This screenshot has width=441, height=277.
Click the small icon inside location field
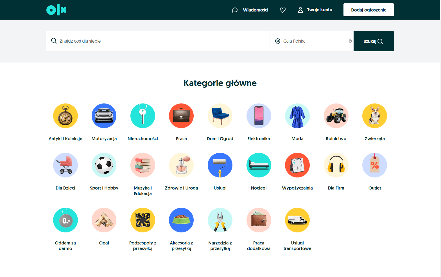tap(350, 41)
